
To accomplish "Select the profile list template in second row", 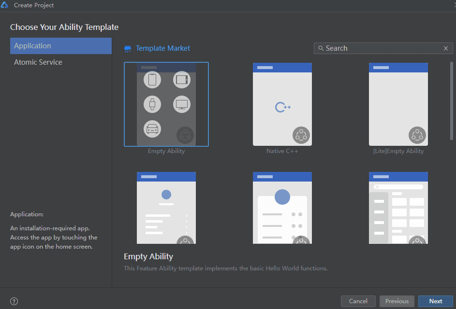I will tap(166, 208).
